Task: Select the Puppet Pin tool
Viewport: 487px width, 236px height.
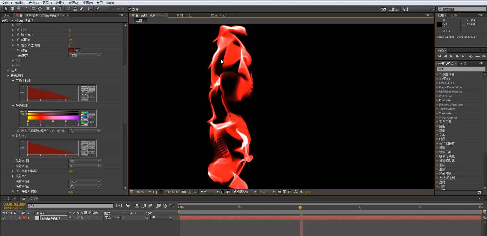Action: click(x=98, y=9)
